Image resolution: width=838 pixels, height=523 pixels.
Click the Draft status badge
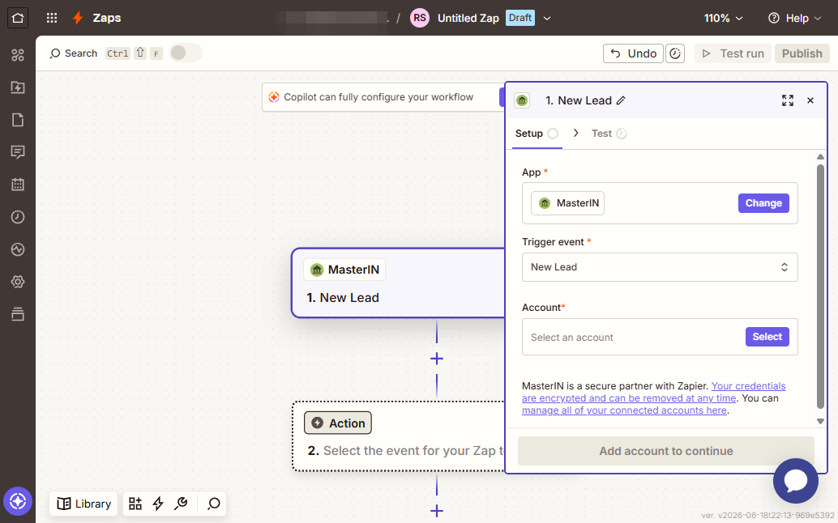[x=520, y=18]
